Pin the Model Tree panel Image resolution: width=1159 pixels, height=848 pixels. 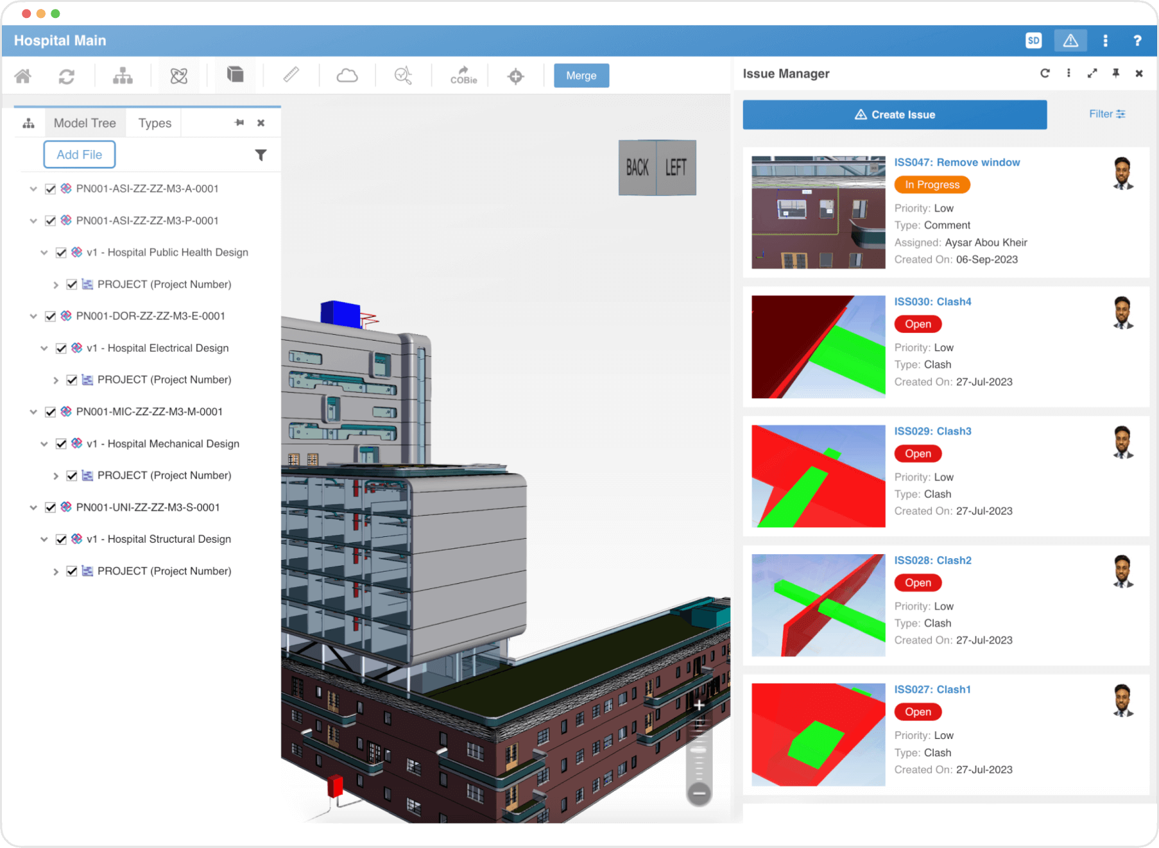[x=239, y=123]
